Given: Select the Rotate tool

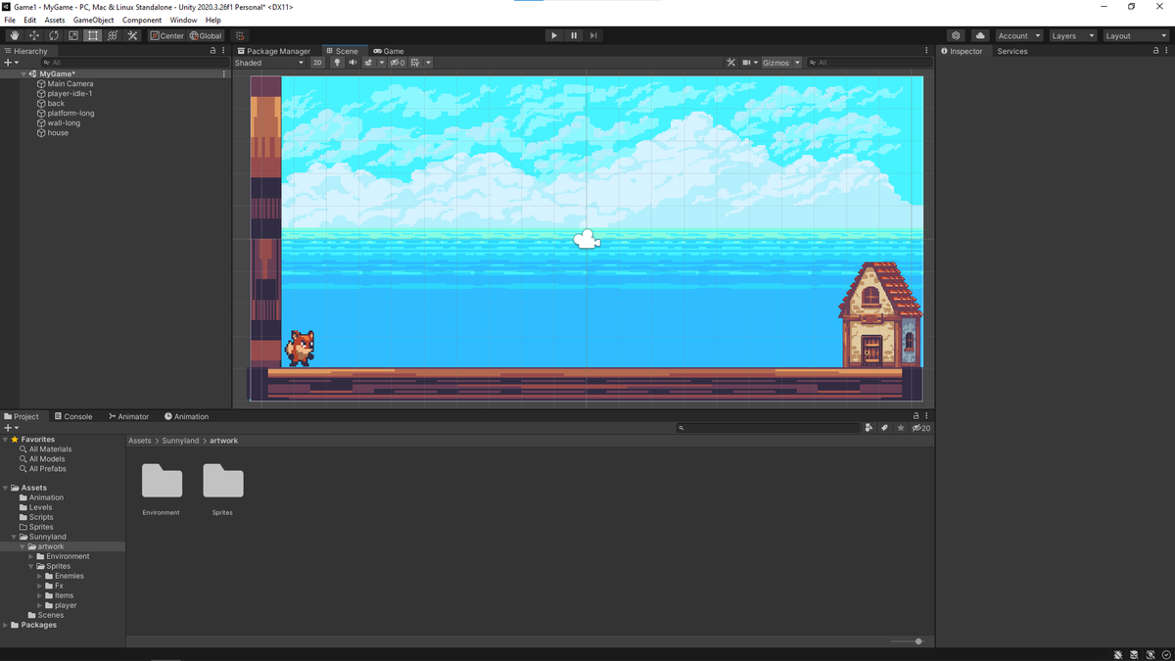Looking at the screenshot, I should pos(54,35).
